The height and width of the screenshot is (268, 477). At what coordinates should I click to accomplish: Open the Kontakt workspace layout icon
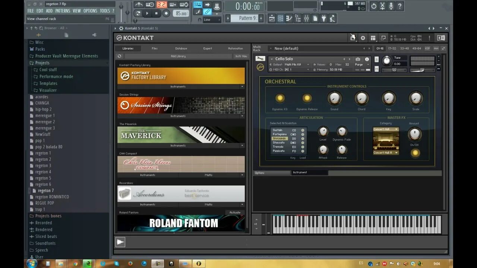click(373, 38)
